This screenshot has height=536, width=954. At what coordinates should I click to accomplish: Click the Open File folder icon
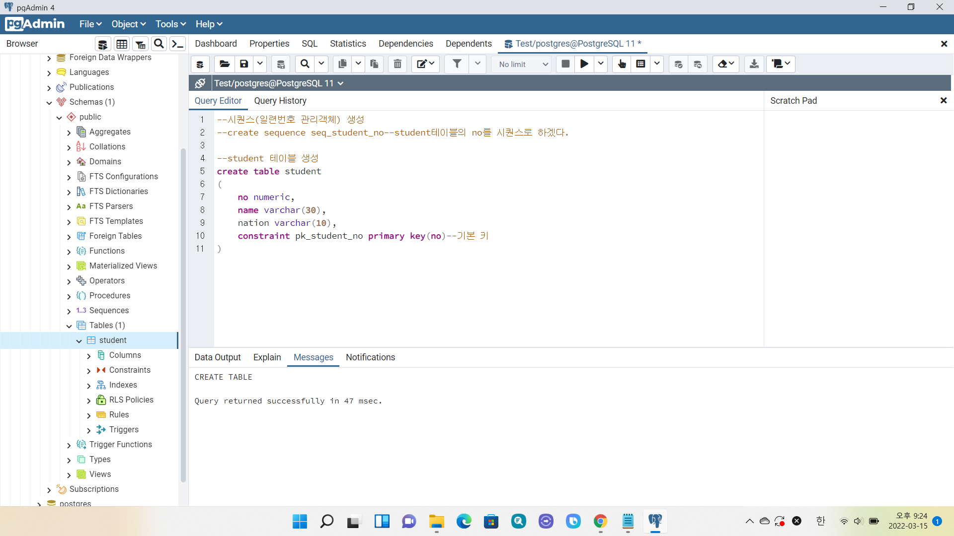(225, 64)
